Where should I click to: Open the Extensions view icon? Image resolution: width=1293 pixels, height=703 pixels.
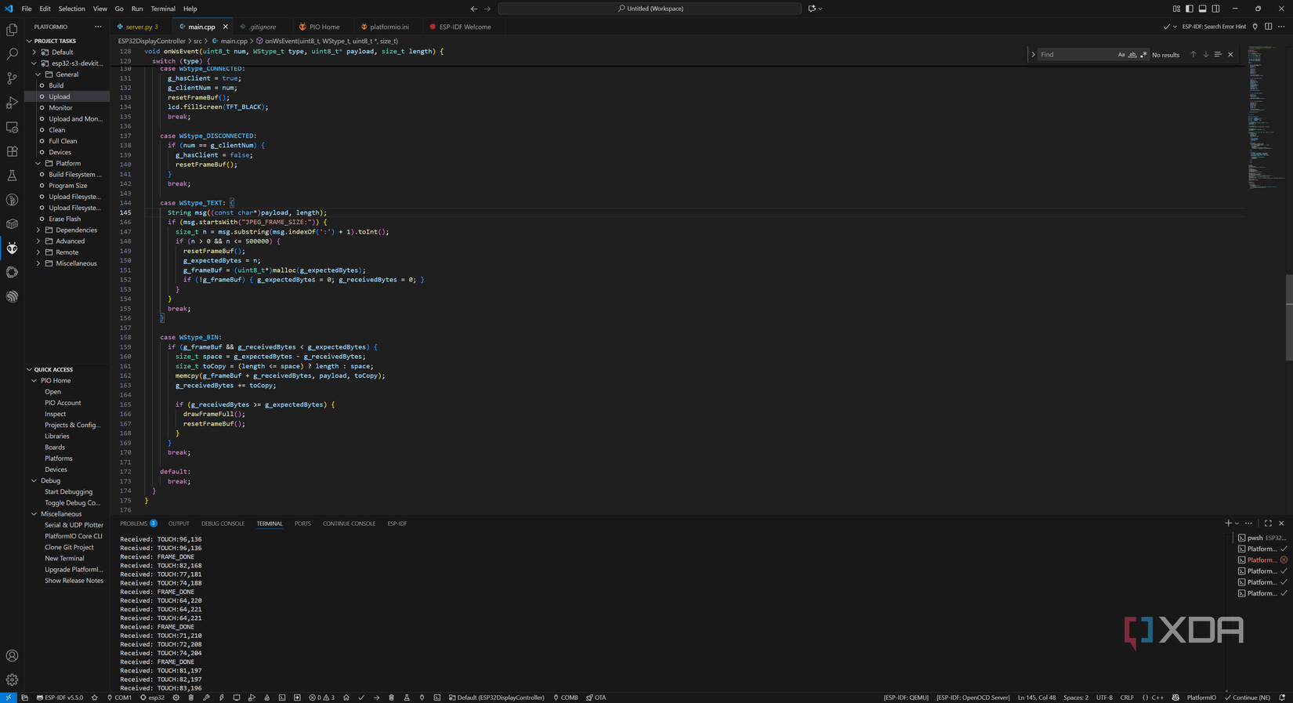pos(12,151)
